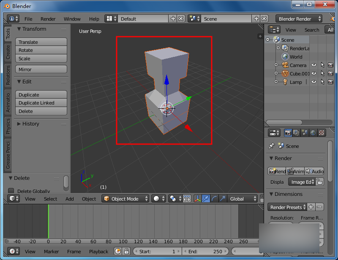The image size is (338, 260).
Task: Open the Object Mode dropdown
Action: [x=125, y=198]
